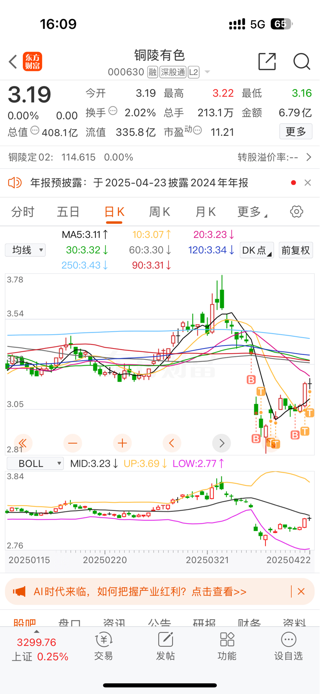Expand the 更多 chart period menu
320x694 pixels.
point(252,212)
